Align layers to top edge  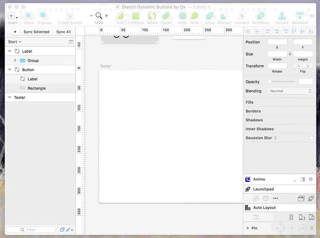click(294, 31)
